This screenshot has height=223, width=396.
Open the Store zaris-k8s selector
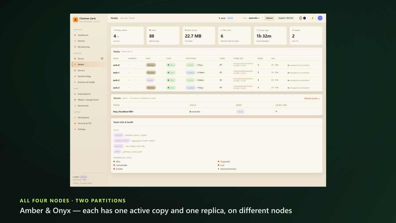tap(251, 18)
